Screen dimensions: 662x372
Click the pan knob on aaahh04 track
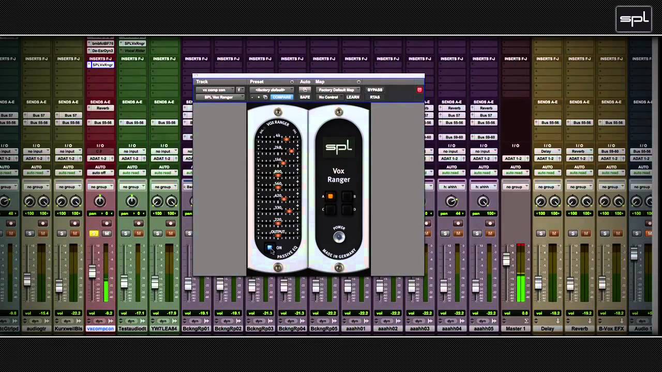452,201
